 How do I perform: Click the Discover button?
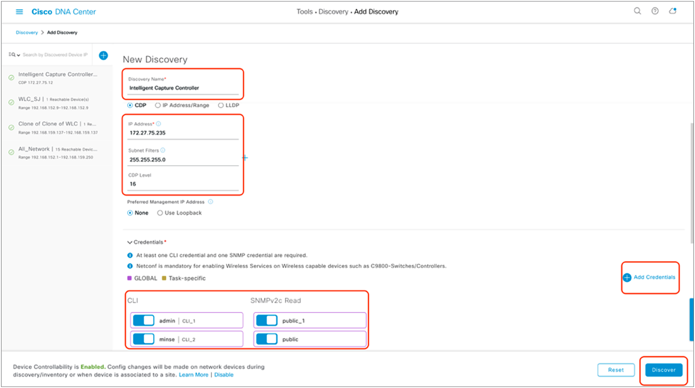pos(664,370)
